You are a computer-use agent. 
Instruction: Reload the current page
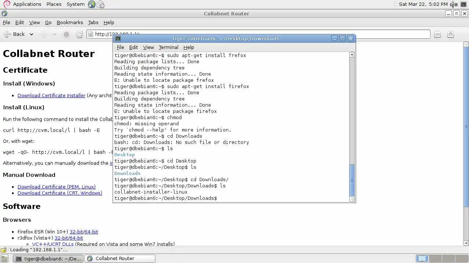pyautogui.click(x=79, y=34)
